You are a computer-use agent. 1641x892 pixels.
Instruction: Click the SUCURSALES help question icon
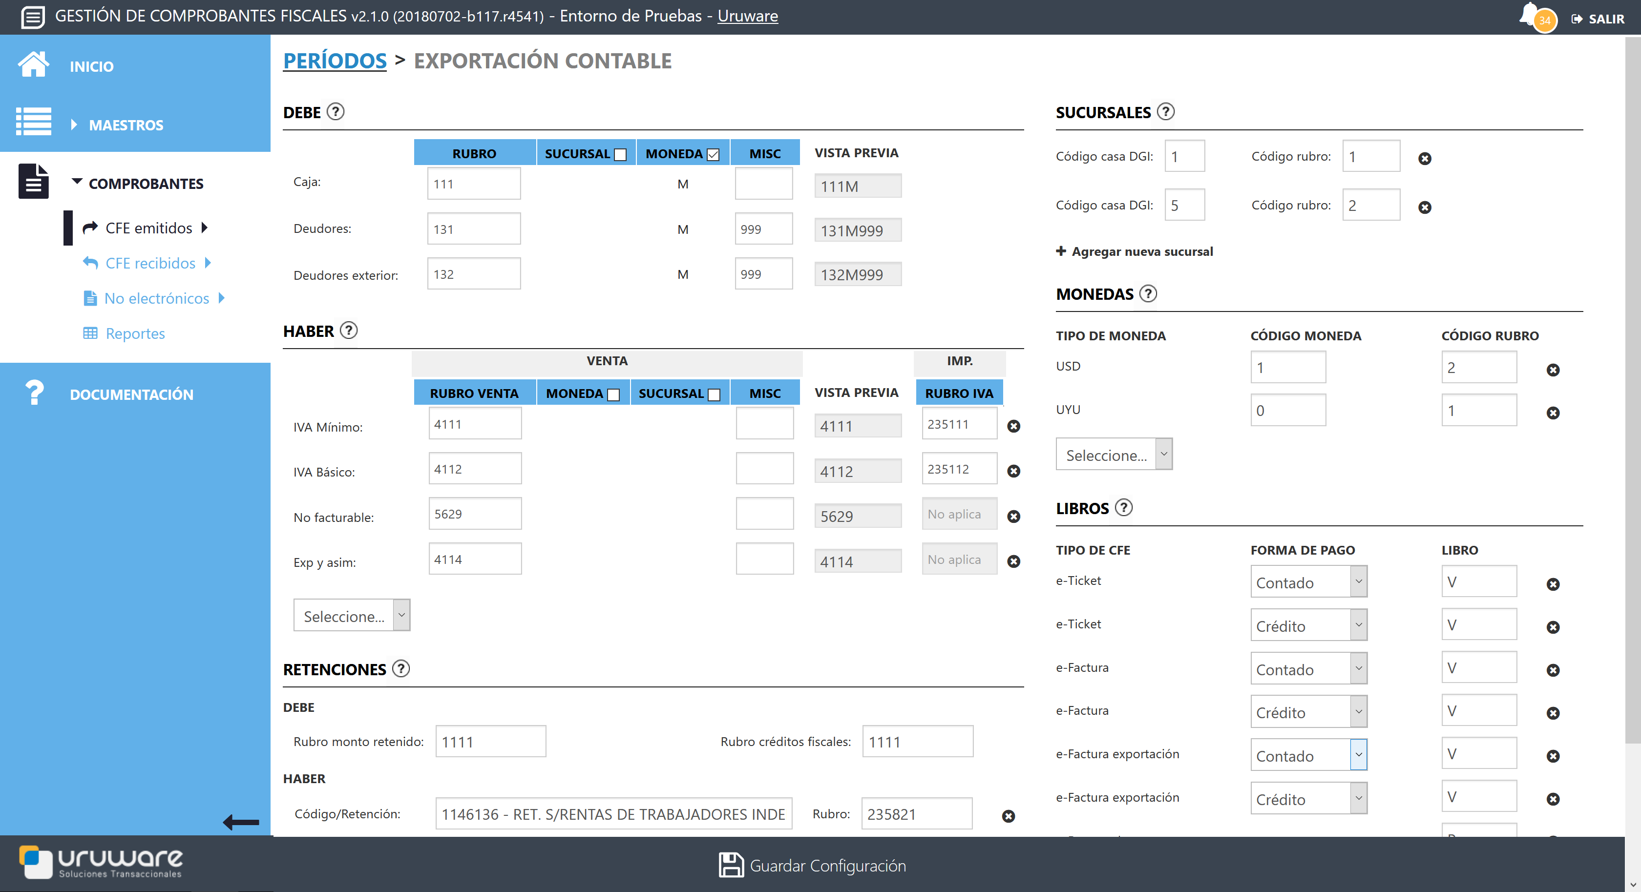tap(1165, 112)
